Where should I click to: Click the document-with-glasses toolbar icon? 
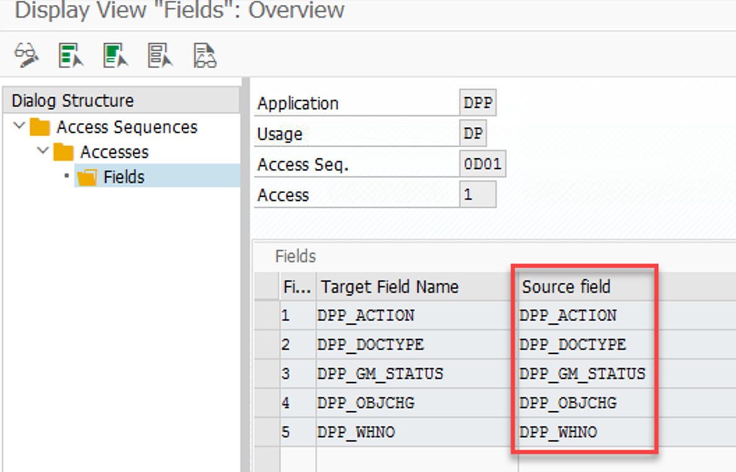click(205, 55)
